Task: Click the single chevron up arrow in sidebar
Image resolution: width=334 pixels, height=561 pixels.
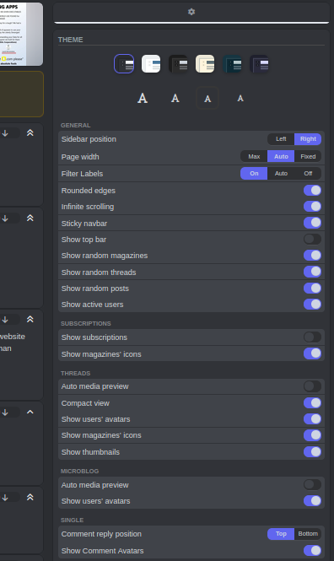Action: click(30, 413)
